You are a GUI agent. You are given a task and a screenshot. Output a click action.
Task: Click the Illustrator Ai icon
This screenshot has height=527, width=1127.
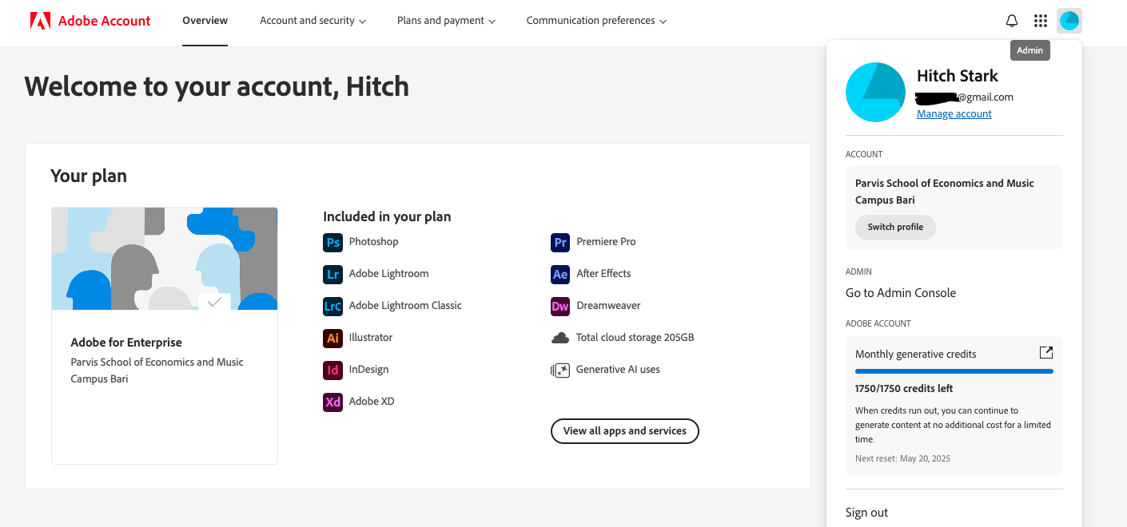coord(333,338)
